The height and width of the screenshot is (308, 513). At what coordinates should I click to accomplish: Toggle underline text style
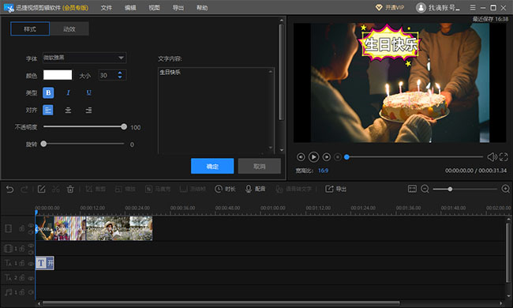[x=88, y=92]
